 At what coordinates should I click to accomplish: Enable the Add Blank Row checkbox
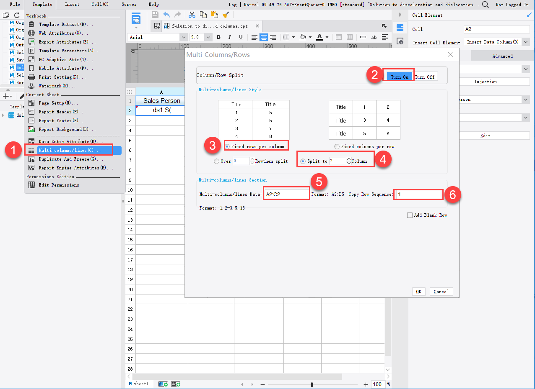coord(410,215)
